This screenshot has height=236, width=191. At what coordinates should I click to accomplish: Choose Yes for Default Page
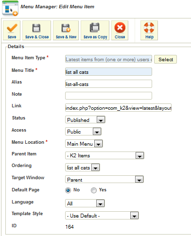pos(94,190)
